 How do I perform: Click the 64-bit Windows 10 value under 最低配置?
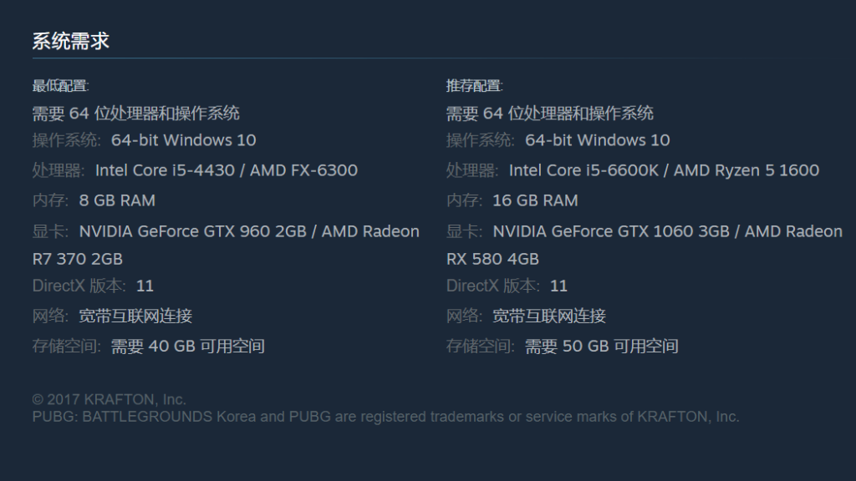(x=183, y=140)
